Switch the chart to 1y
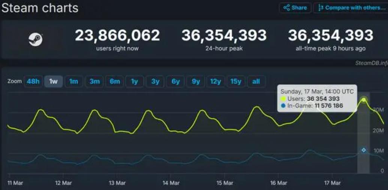Screen dimensions: 388x190 tap(135, 82)
